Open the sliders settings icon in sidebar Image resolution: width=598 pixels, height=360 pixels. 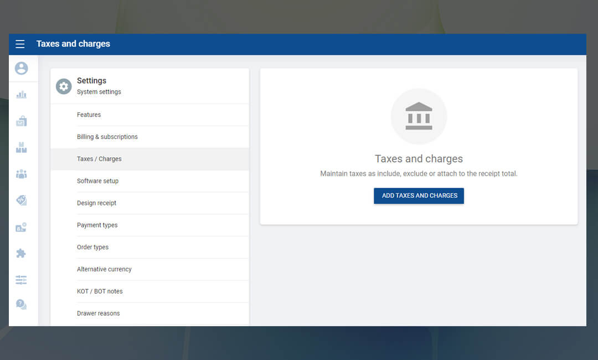21,280
